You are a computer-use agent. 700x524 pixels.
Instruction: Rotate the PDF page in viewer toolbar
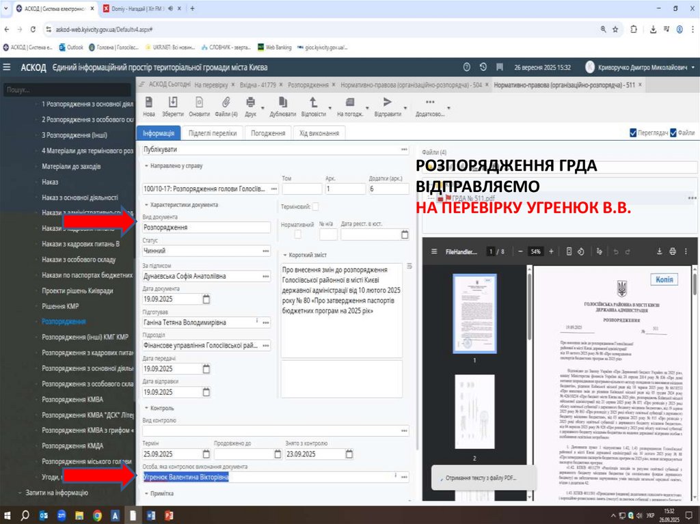pyautogui.click(x=580, y=251)
